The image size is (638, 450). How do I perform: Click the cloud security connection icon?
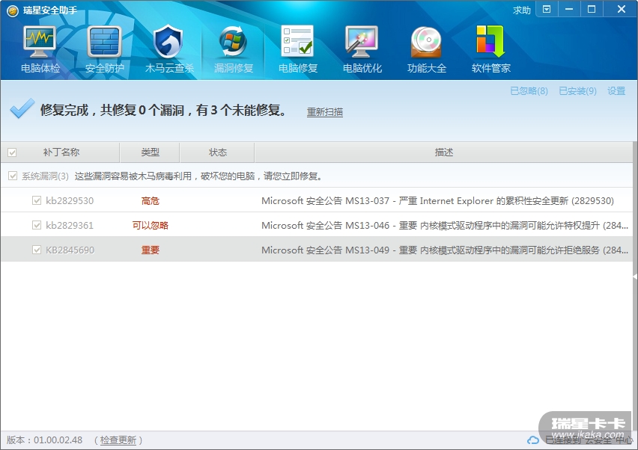pyautogui.click(x=532, y=440)
